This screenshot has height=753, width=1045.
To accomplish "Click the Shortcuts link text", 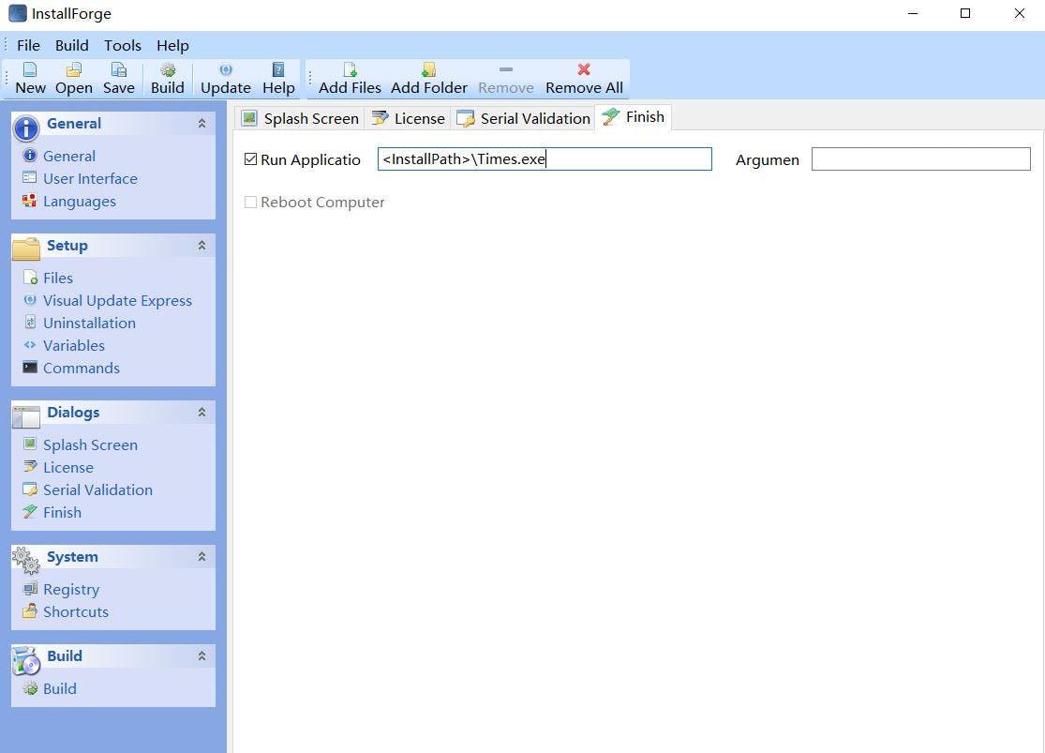I will [x=76, y=611].
